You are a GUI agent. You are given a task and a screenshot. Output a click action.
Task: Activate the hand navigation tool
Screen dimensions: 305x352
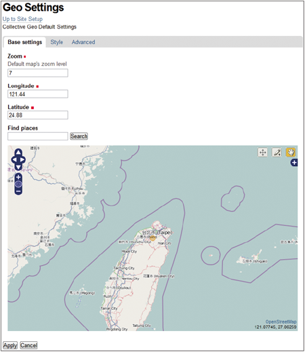[x=291, y=153]
